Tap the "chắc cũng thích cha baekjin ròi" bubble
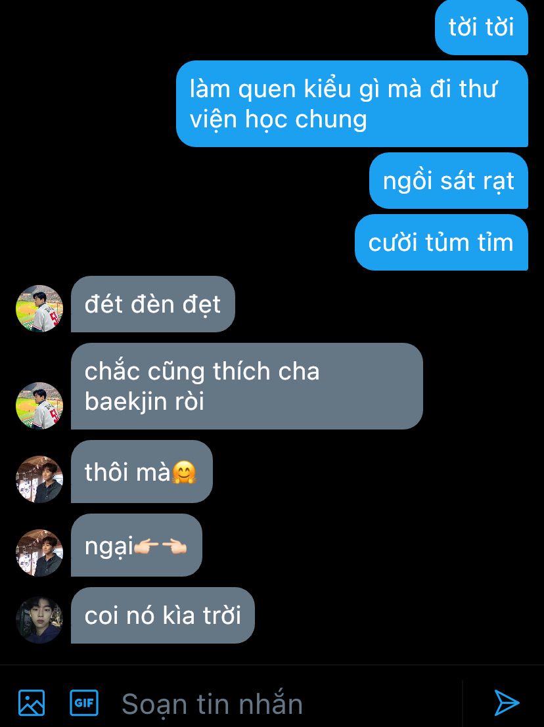Screen dimensions: 544x727 [x=247, y=386]
